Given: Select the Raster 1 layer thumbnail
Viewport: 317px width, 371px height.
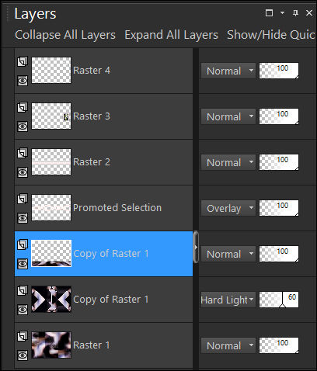Looking at the screenshot, I should pyautogui.click(x=51, y=345).
